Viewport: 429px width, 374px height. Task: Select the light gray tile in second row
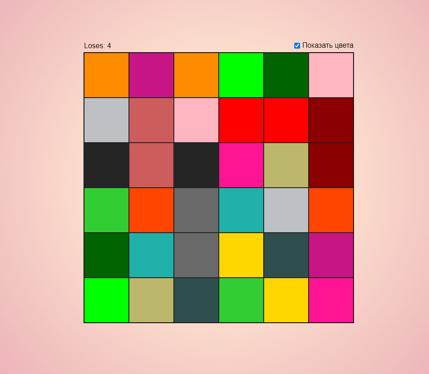pos(106,120)
